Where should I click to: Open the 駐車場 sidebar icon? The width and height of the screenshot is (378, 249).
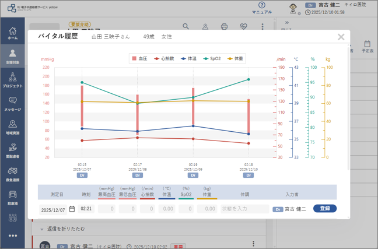point(12,198)
